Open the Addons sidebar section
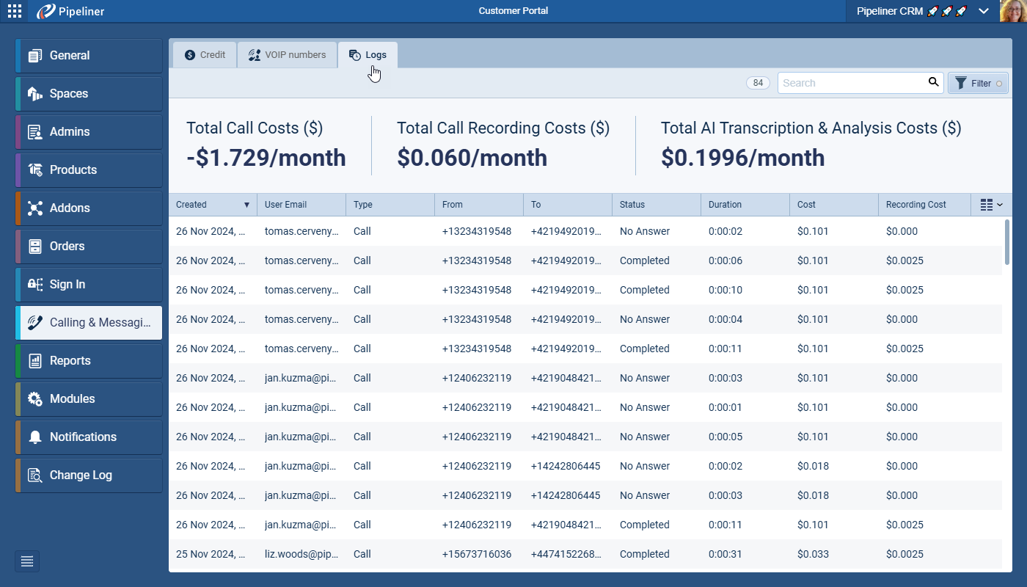 point(88,208)
